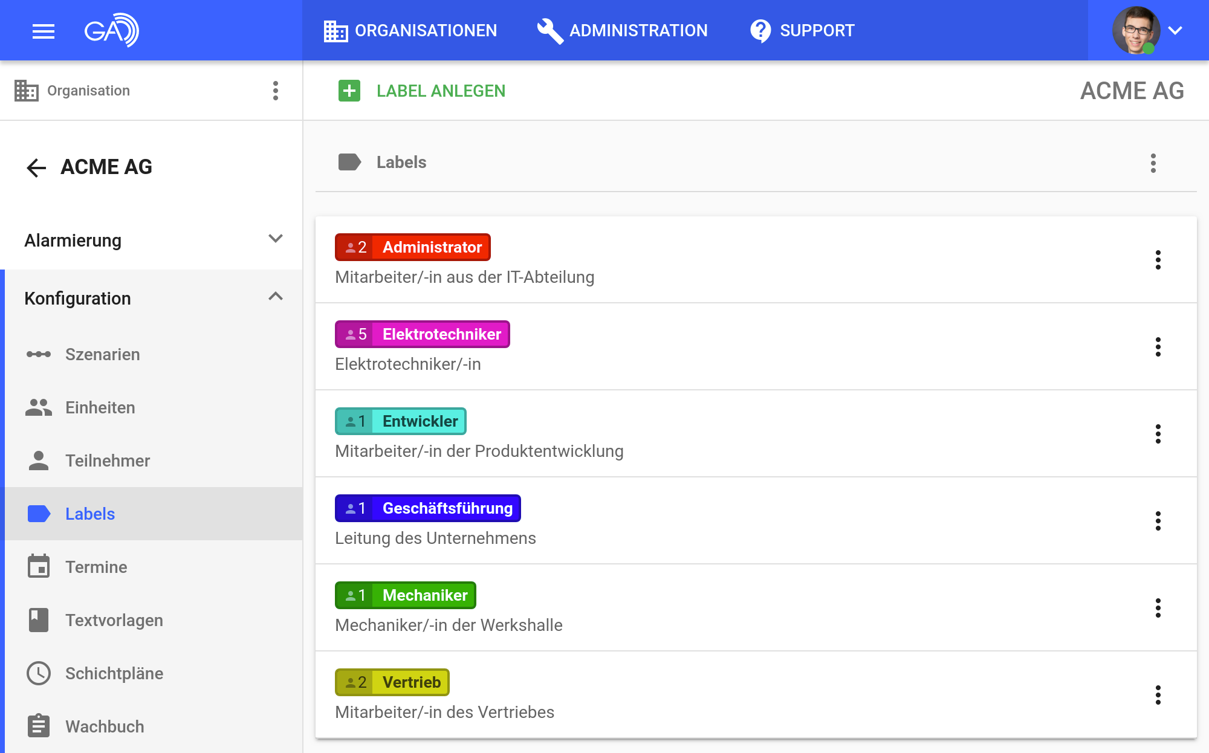Click the Label anlegen button text

(x=441, y=91)
